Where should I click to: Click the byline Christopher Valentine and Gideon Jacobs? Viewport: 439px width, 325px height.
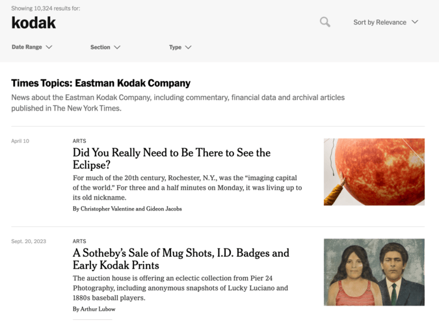coord(127,209)
